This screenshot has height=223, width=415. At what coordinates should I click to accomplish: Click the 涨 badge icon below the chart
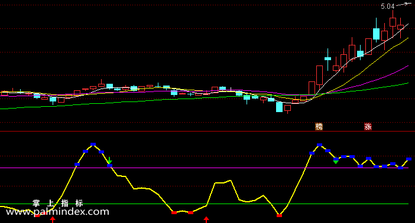pos(368,127)
